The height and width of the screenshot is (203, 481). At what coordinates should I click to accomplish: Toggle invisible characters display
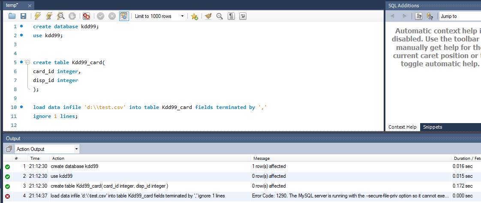pos(231,16)
